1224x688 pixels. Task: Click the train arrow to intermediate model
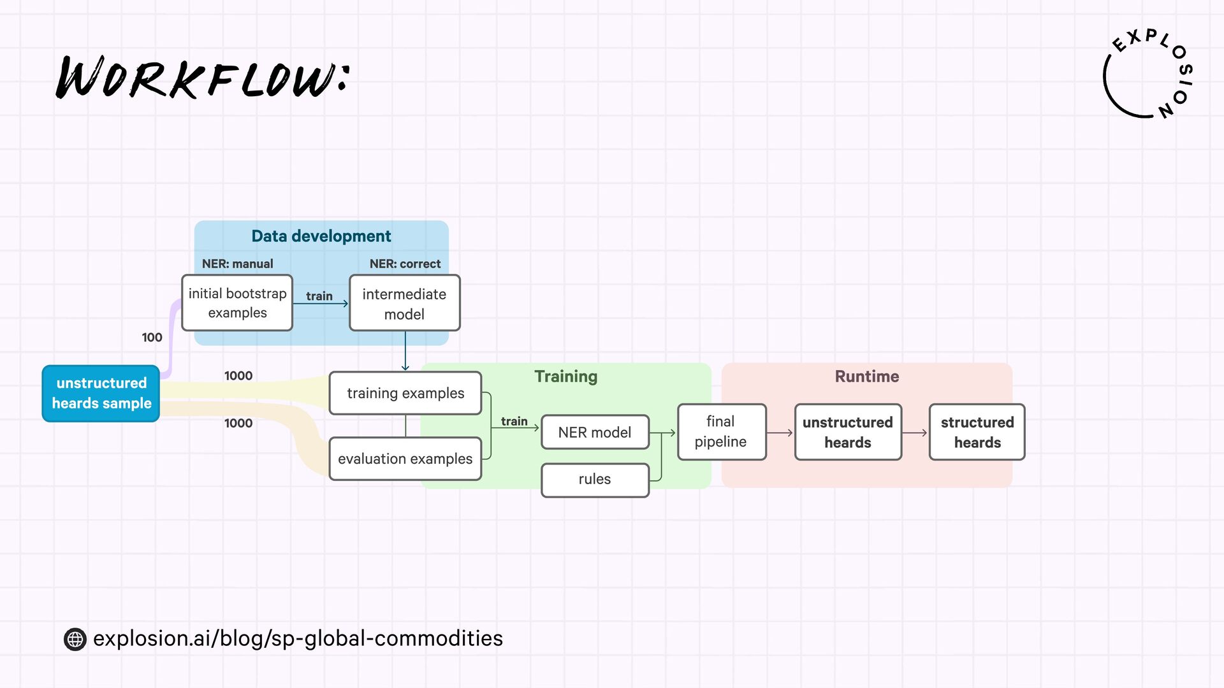click(x=321, y=303)
